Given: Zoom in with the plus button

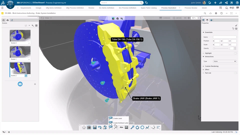Looking at the screenshot, I should tap(189, 18).
